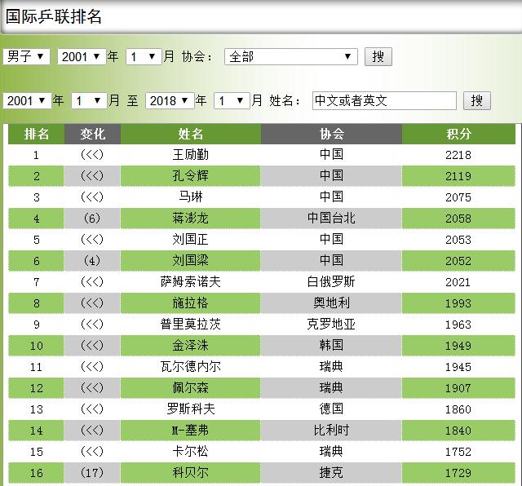This screenshot has height=486, width=522.
Task: Click change value (6) in 蒋澎龙 row
Action: (92, 219)
